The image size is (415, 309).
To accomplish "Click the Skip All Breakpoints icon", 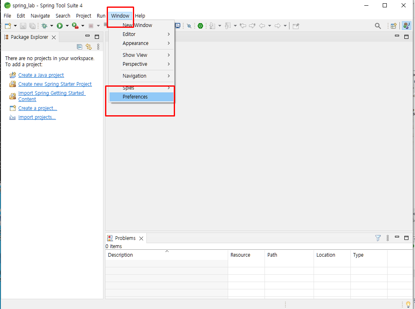I will tap(189, 26).
